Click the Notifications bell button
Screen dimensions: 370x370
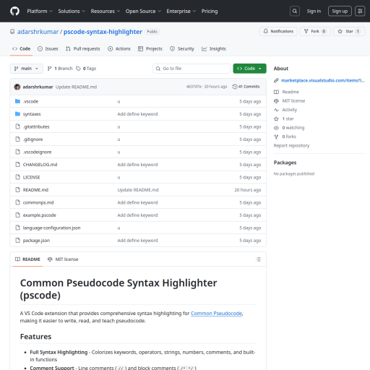[278, 31]
